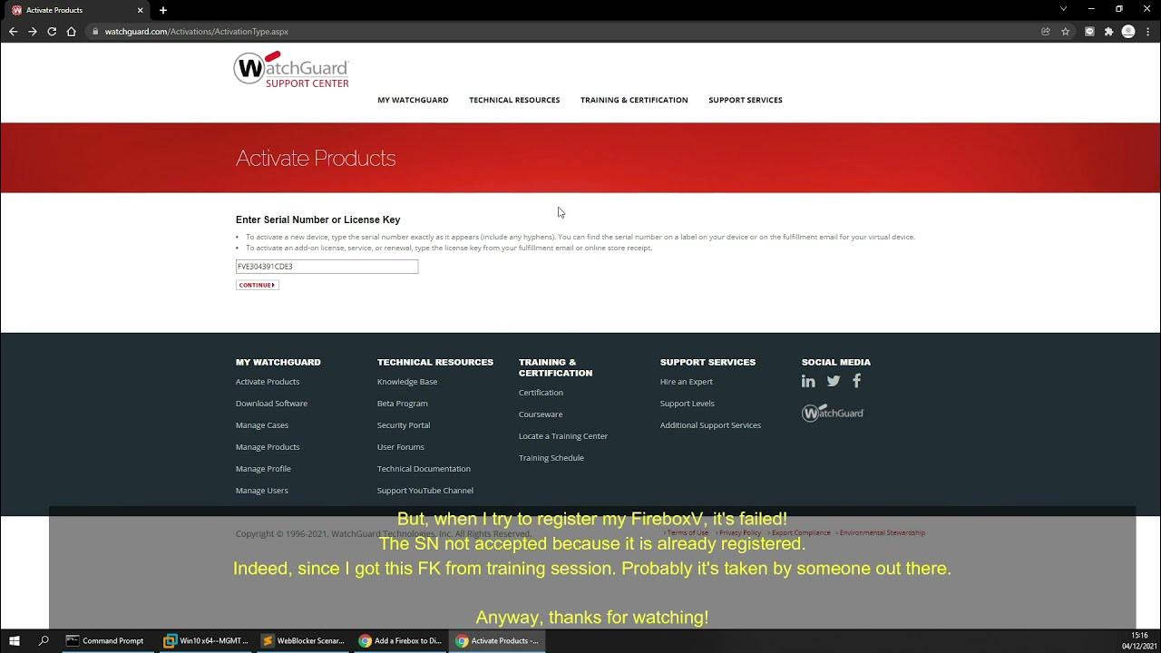Viewport: 1161px width, 653px height.
Task: Click the Activate Products banner heading
Action: point(316,158)
